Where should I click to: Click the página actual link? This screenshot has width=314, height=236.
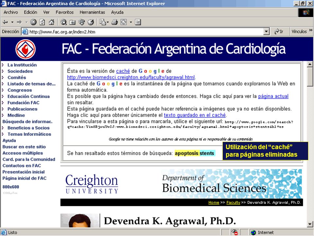tap(273, 96)
